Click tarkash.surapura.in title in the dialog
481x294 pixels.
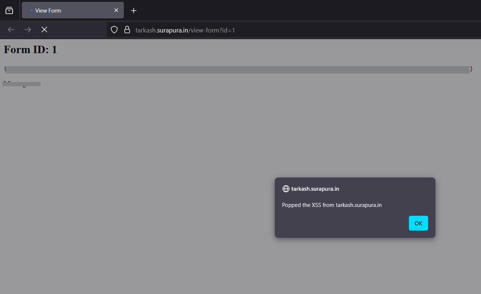[x=315, y=189]
